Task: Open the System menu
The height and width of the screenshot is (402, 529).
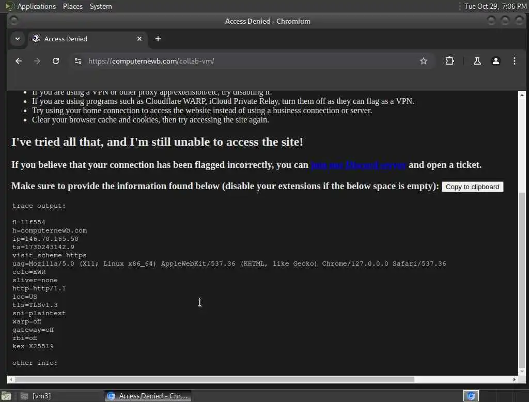Action: tap(101, 6)
